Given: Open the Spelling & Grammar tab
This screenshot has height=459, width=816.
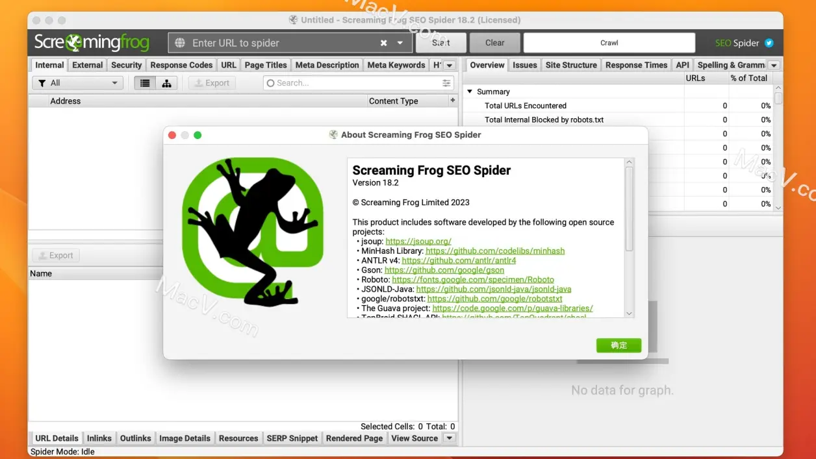Looking at the screenshot, I should click(x=731, y=65).
